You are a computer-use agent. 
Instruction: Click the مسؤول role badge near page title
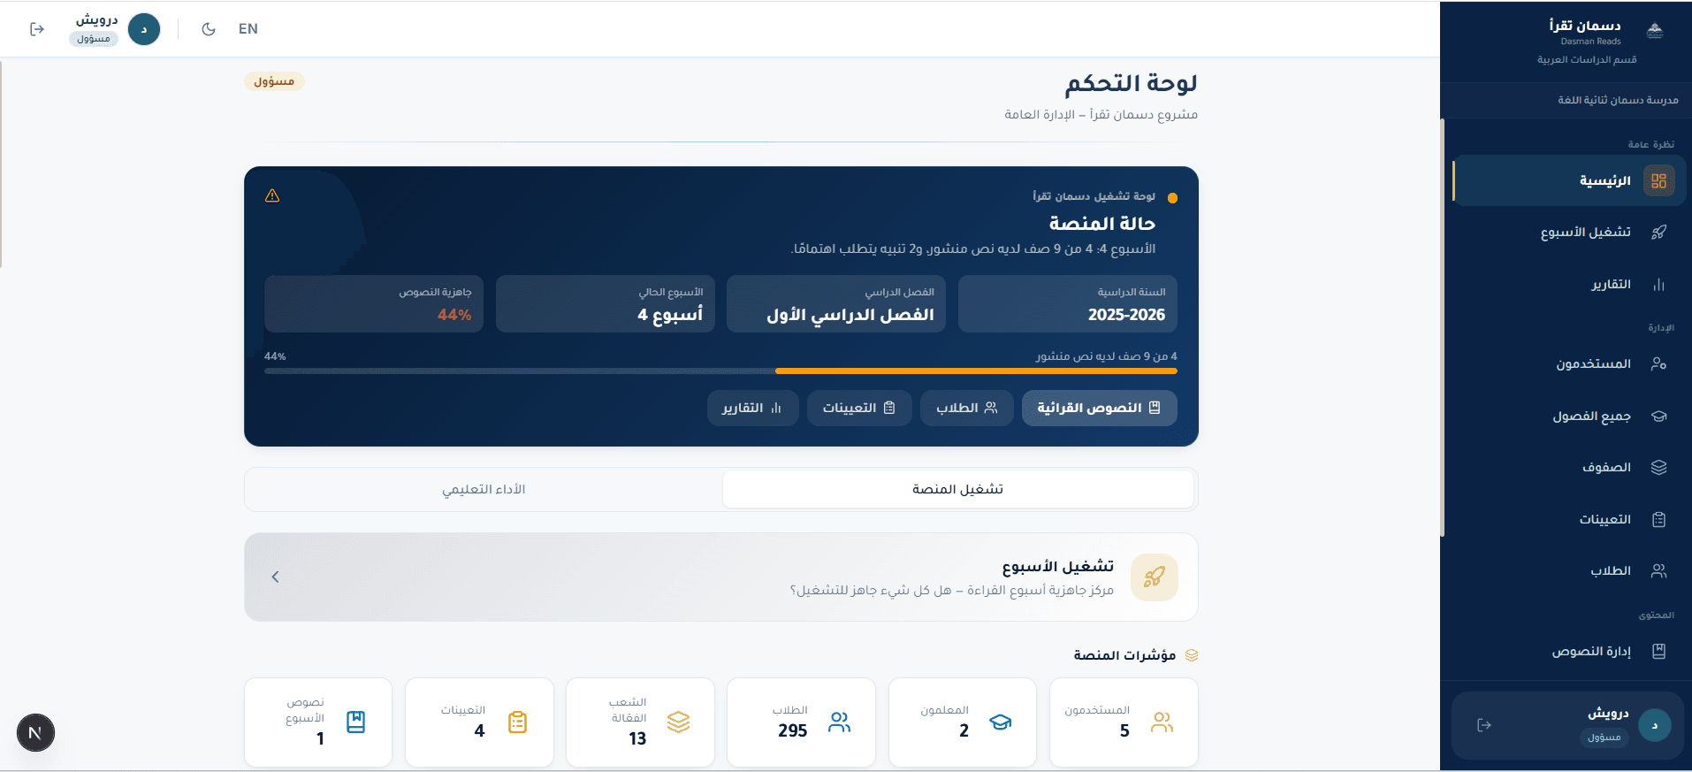[274, 81]
